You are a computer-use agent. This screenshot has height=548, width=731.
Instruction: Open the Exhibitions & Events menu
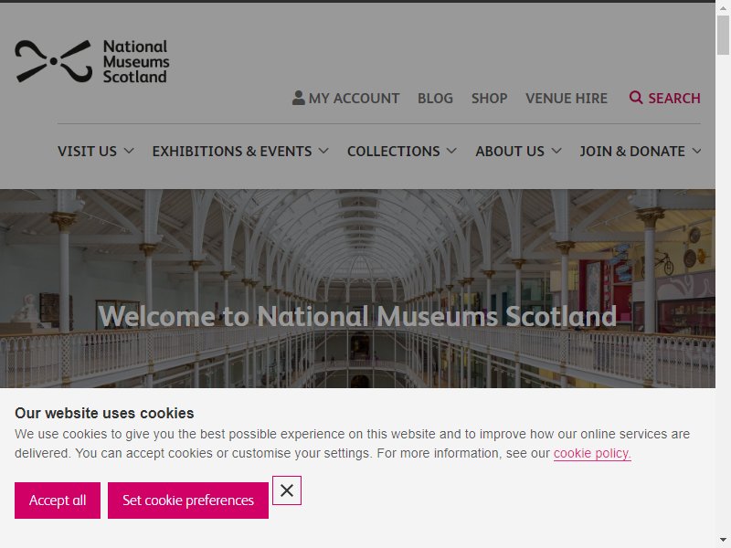tap(232, 152)
